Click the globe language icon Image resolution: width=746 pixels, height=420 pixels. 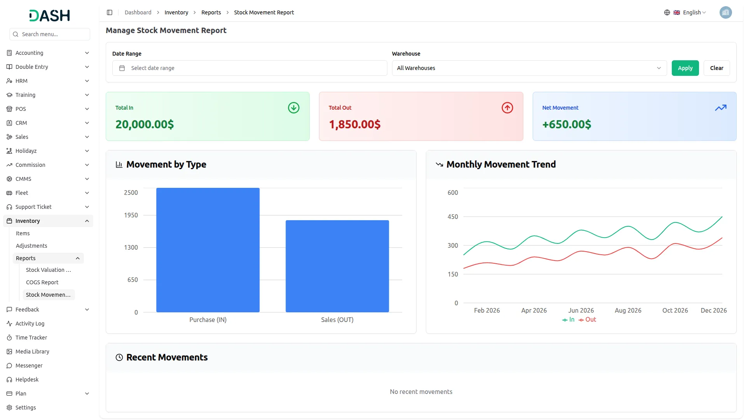point(667,12)
